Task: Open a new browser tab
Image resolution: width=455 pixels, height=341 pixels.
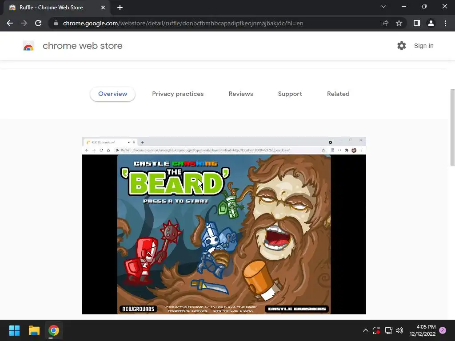Action: tap(120, 8)
